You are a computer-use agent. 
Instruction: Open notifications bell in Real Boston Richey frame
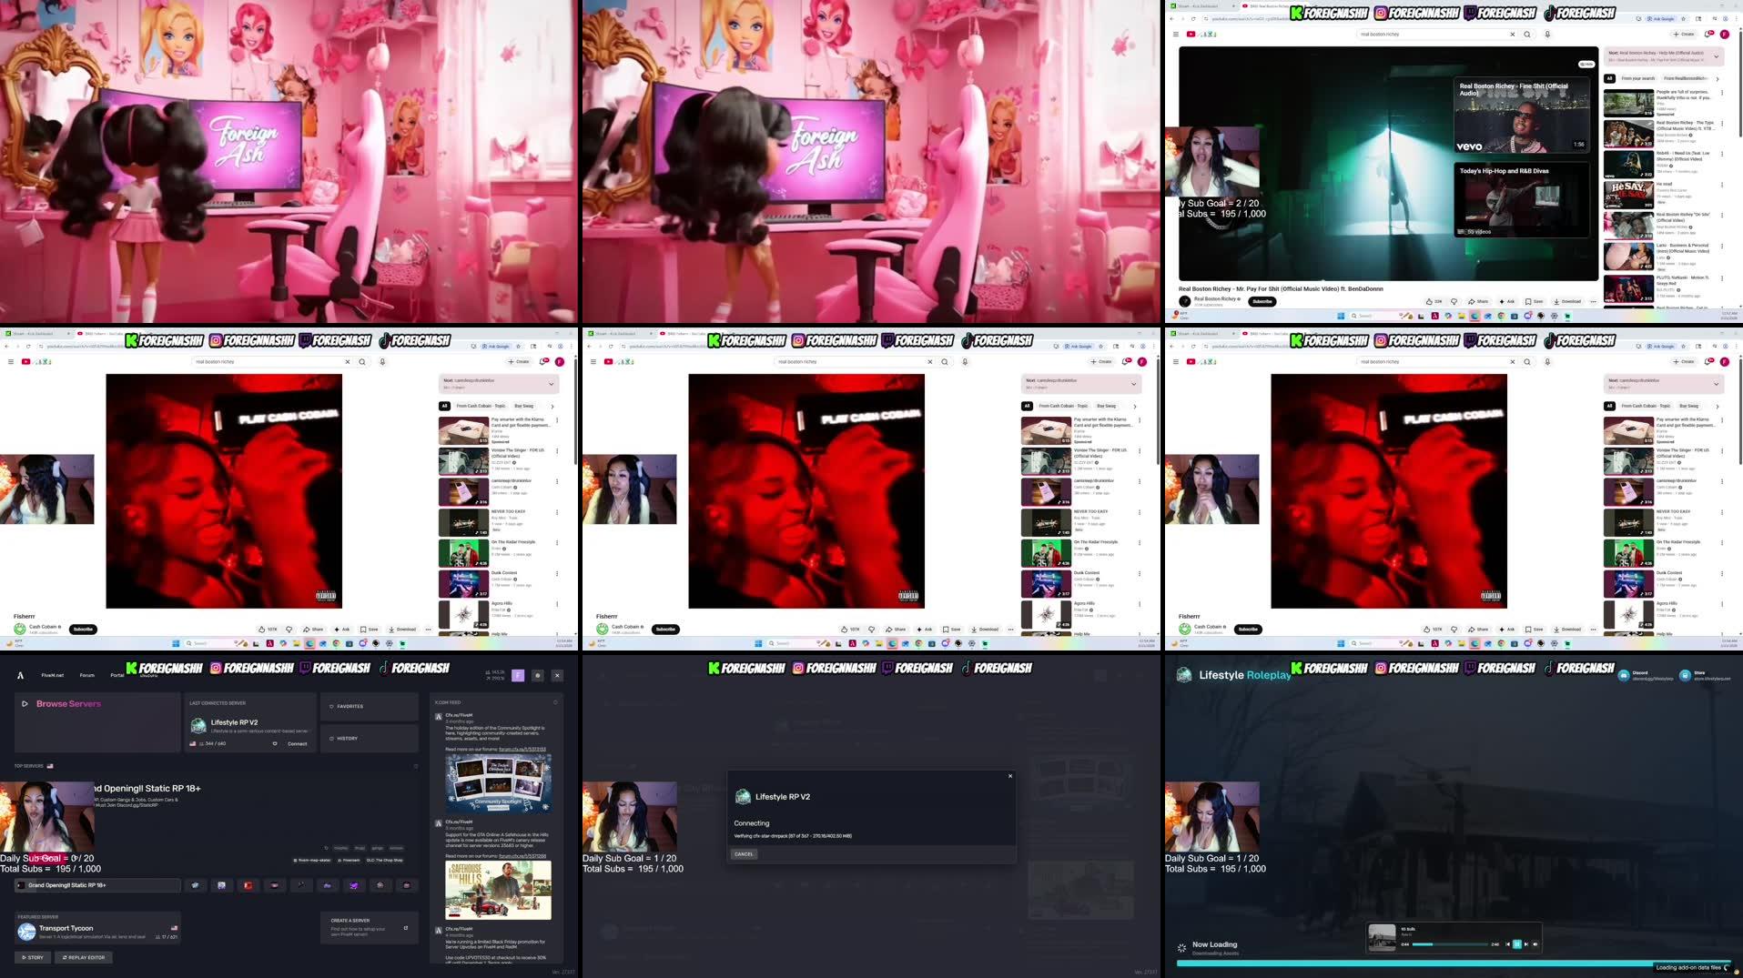(x=1708, y=35)
